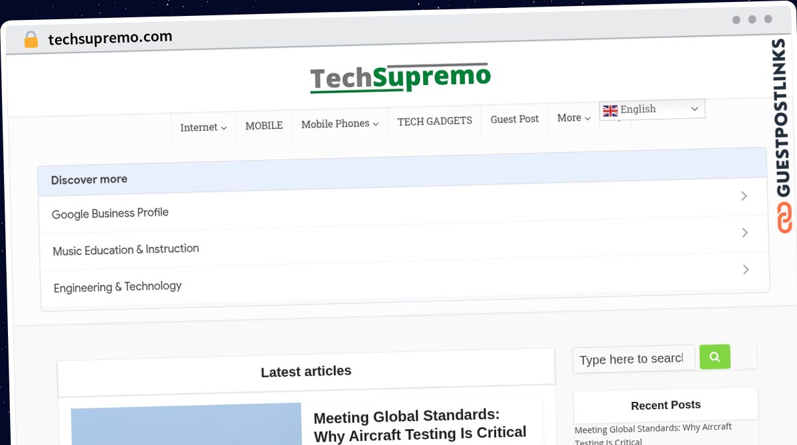The height and width of the screenshot is (445, 797).
Task: Open the Music Education & Instruction link
Action: [126, 250]
